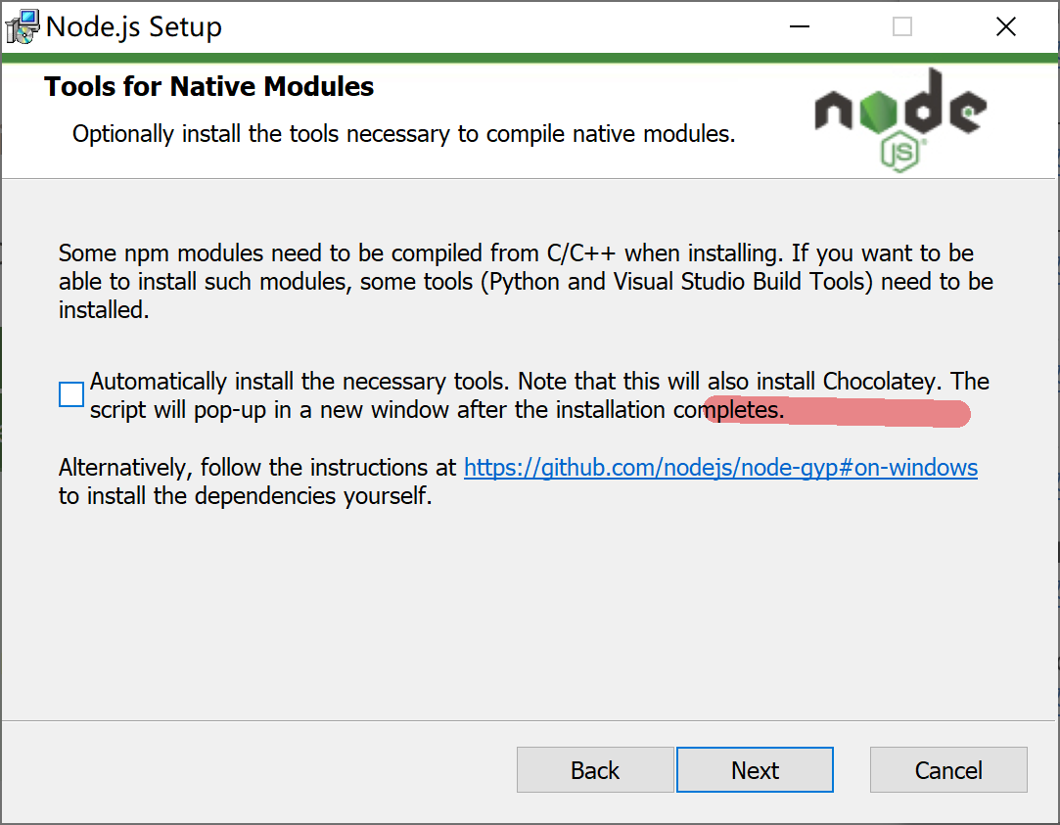This screenshot has height=825, width=1060.
Task: Click the green JS hexagon badge under the logo
Action: click(901, 152)
